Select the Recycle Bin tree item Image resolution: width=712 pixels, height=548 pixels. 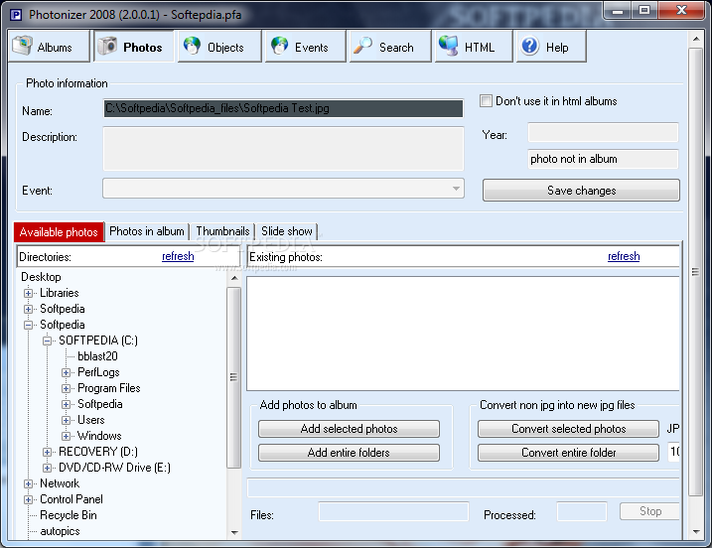pos(69,515)
